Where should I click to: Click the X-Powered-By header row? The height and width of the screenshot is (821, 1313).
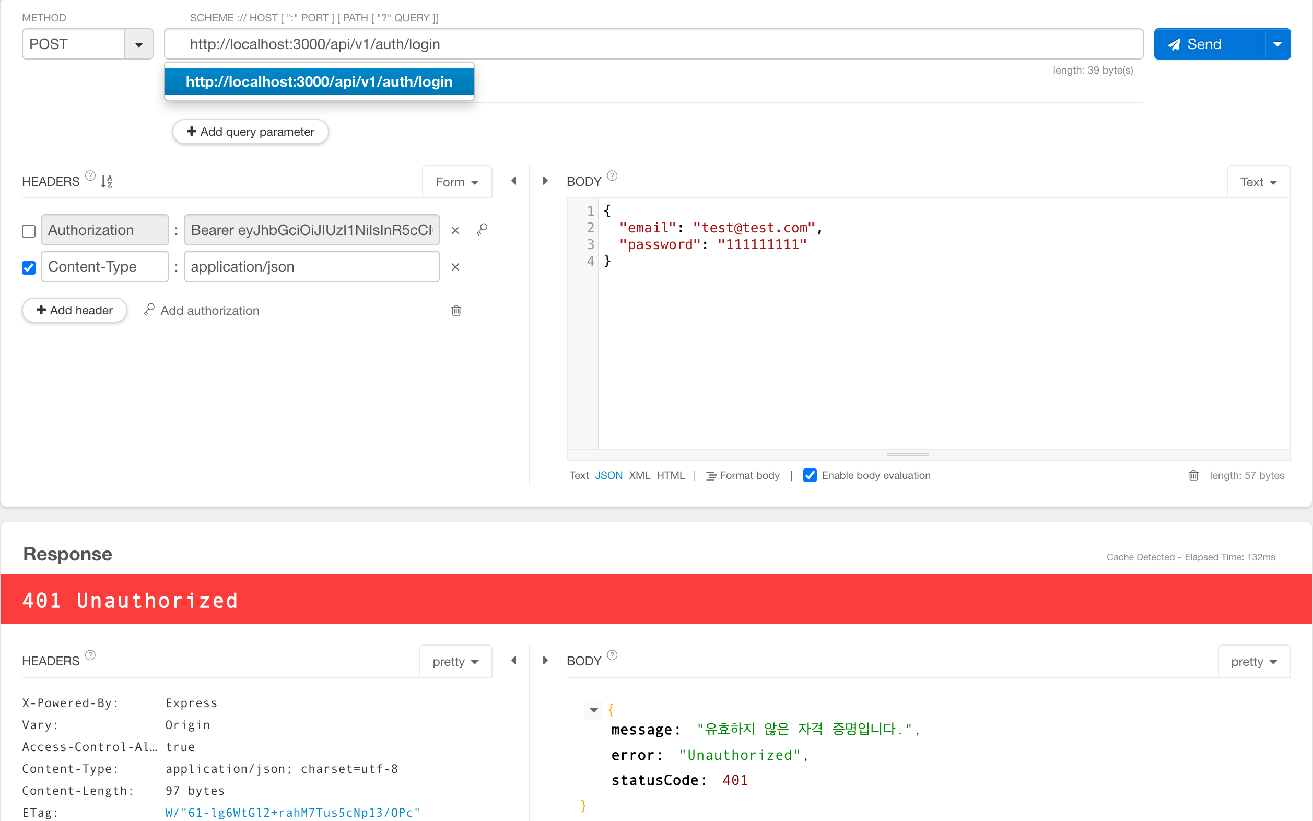[x=120, y=702]
